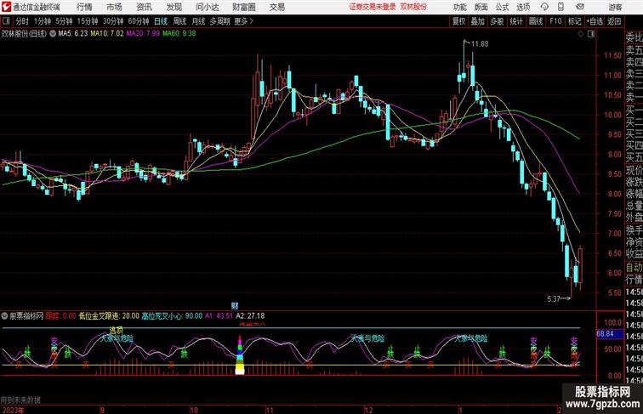Expand the 更多 periods list
Screen dimensions: 643x414
pos(243,21)
